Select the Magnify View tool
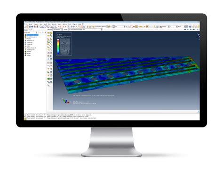 77,27
